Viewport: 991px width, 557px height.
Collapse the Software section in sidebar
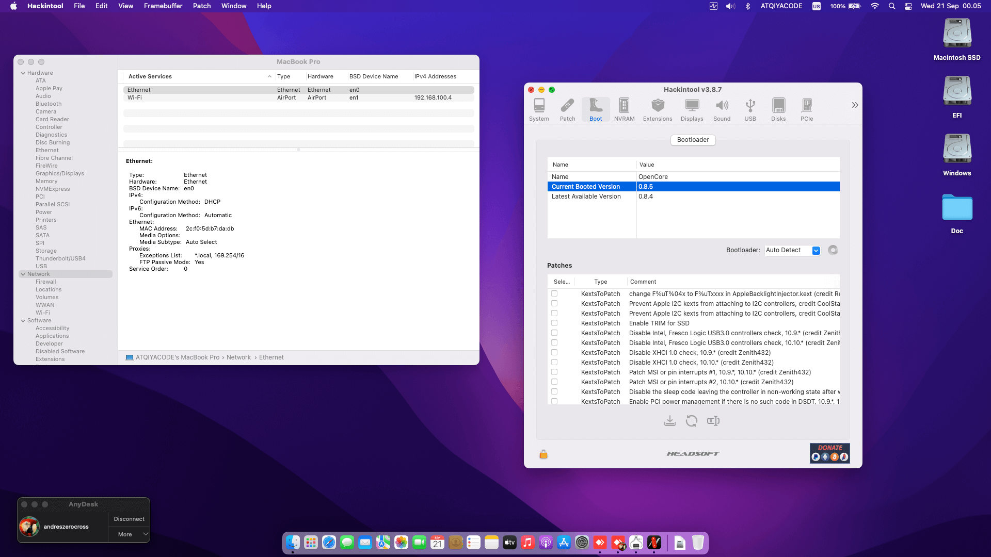(x=23, y=321)
